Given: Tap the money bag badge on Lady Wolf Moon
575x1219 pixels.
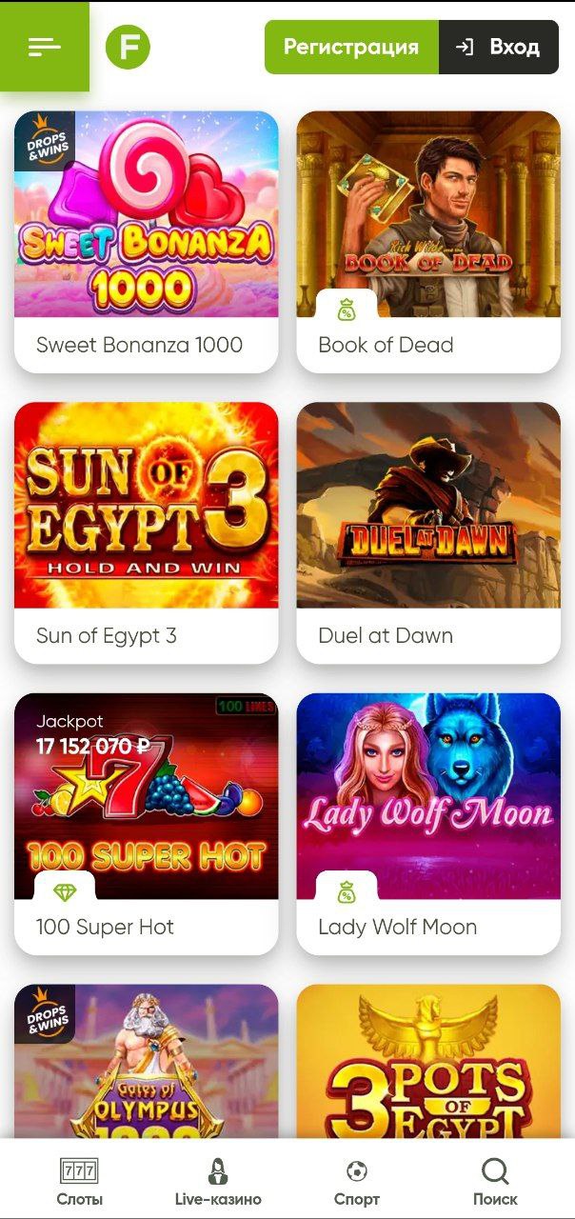Looking at the screenshot, I should click(347, 891).
